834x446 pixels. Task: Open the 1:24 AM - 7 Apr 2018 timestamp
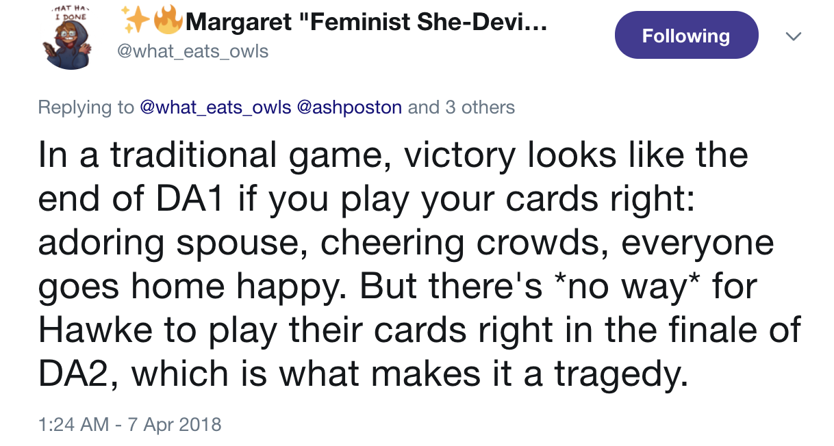pos(130,424)
